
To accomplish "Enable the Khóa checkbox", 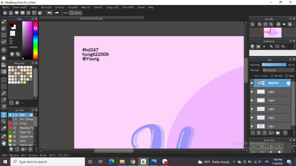I will (x=286, y=76).
